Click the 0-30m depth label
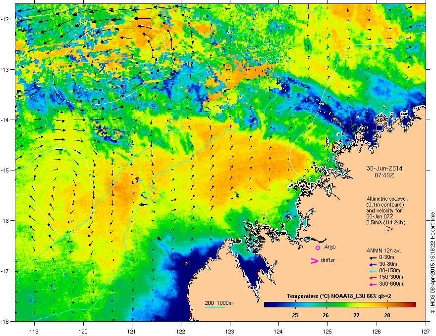Image resolution: width=436 pixels, height=336 pixels. click(x=388, y=257)
